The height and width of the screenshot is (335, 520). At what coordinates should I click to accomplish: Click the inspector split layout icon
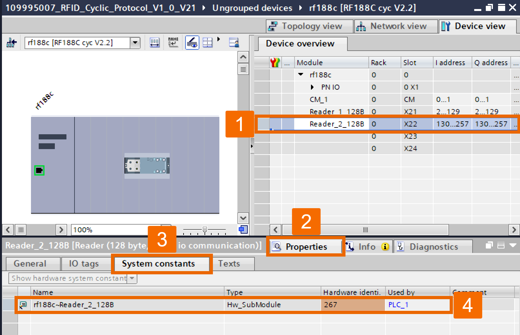[x=501, y=245]
